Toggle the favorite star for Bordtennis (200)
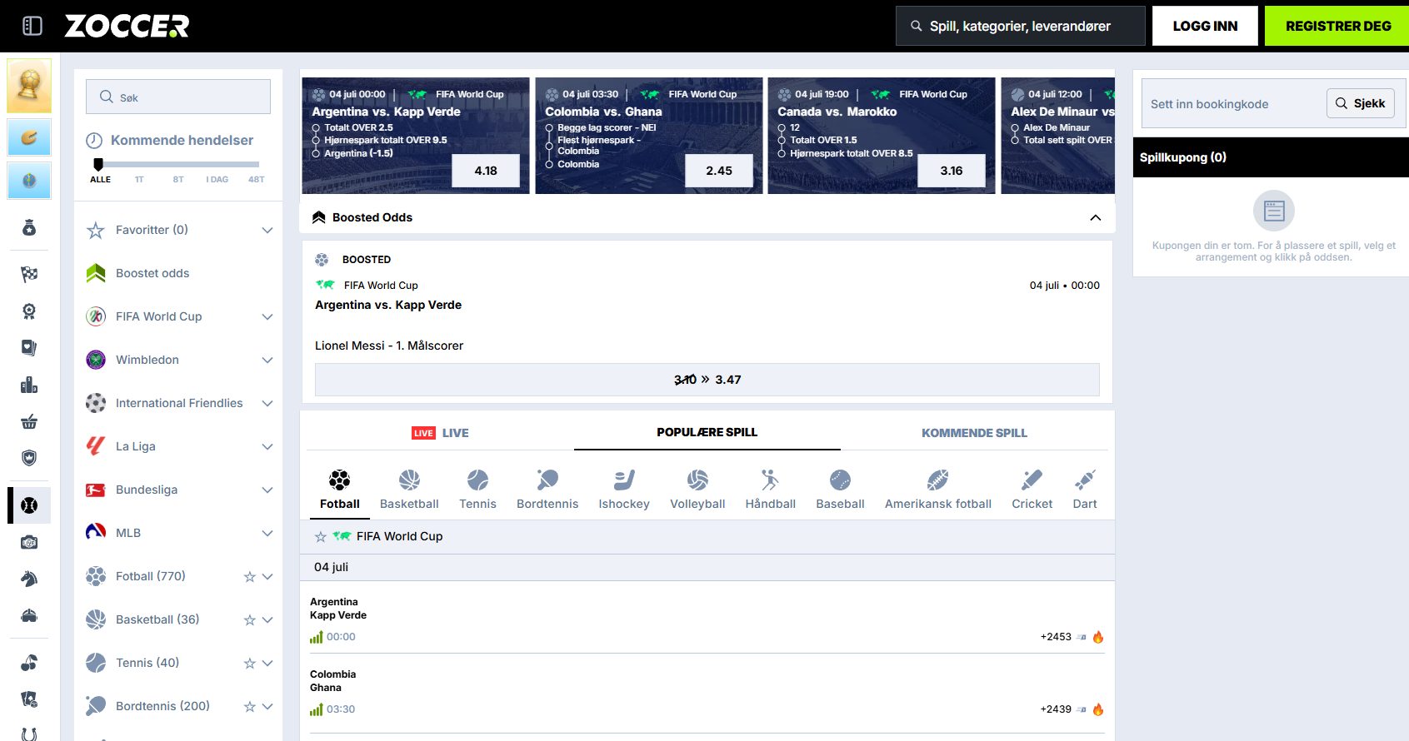Viewport: 1409px width, 741px height. [249, 706]
